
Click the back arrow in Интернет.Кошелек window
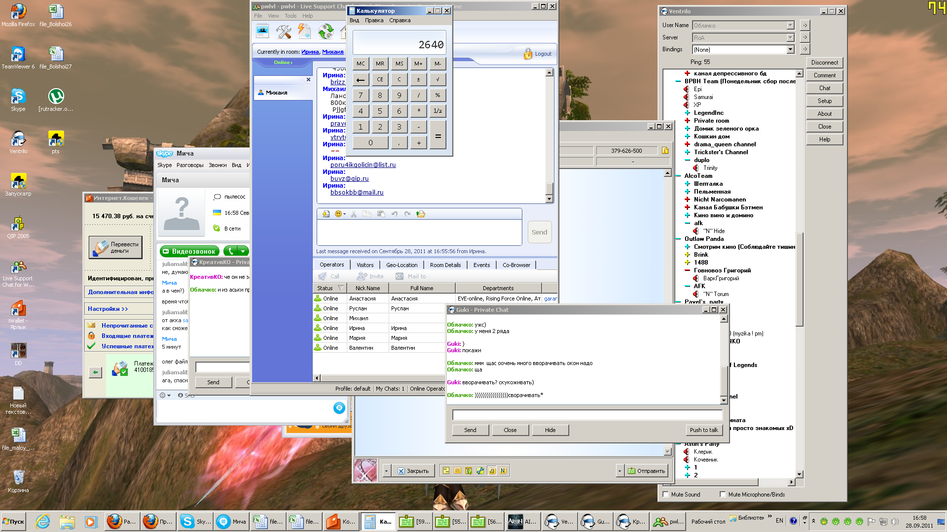click(x=95, y=372)
